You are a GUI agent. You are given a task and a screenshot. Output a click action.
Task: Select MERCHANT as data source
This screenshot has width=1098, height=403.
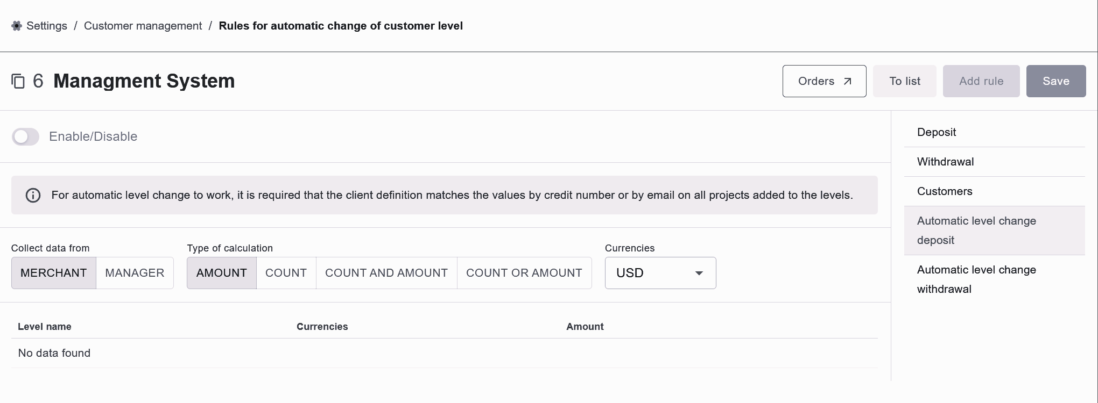coord(54,273)
